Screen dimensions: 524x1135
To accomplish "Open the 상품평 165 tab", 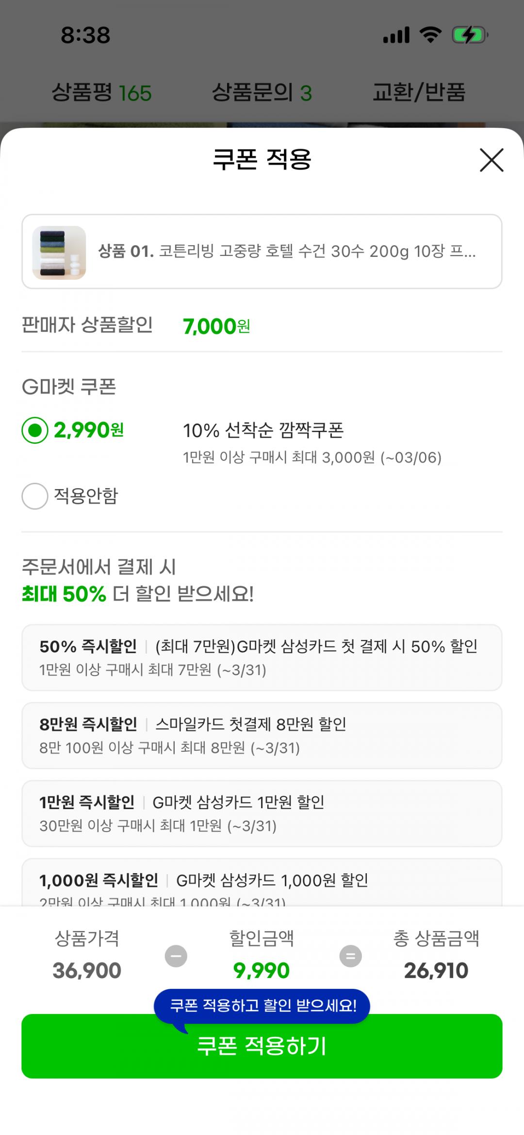I will click(101, 92).
